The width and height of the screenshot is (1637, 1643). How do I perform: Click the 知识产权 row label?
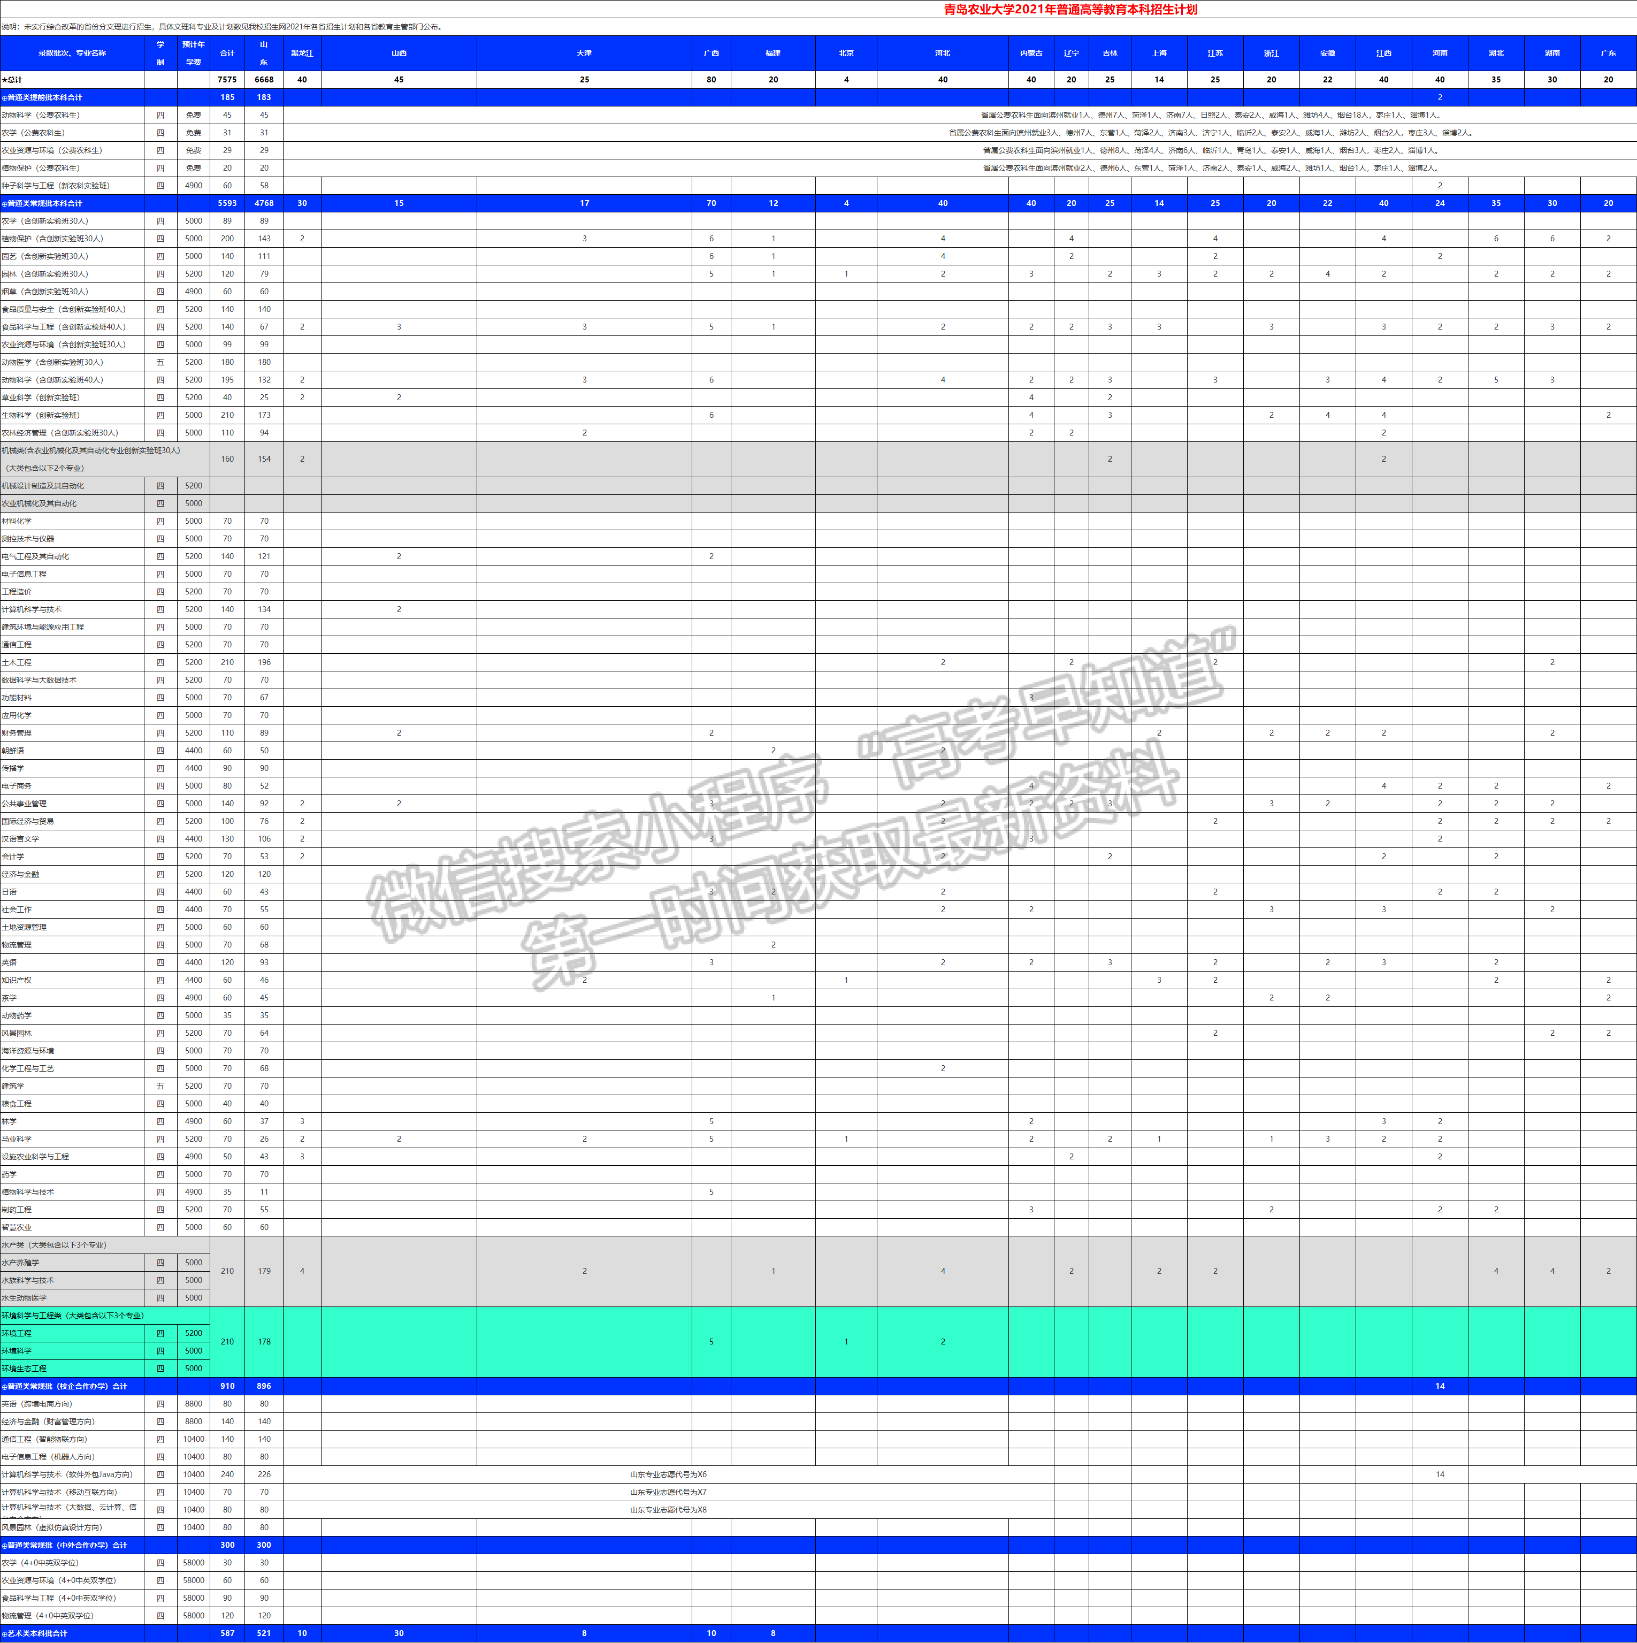pyautogui.click(x=17, y=981)
